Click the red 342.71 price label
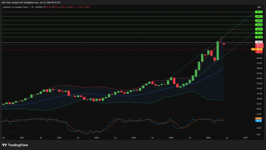The width and height of the screenshot is (266, 150). 259,52
